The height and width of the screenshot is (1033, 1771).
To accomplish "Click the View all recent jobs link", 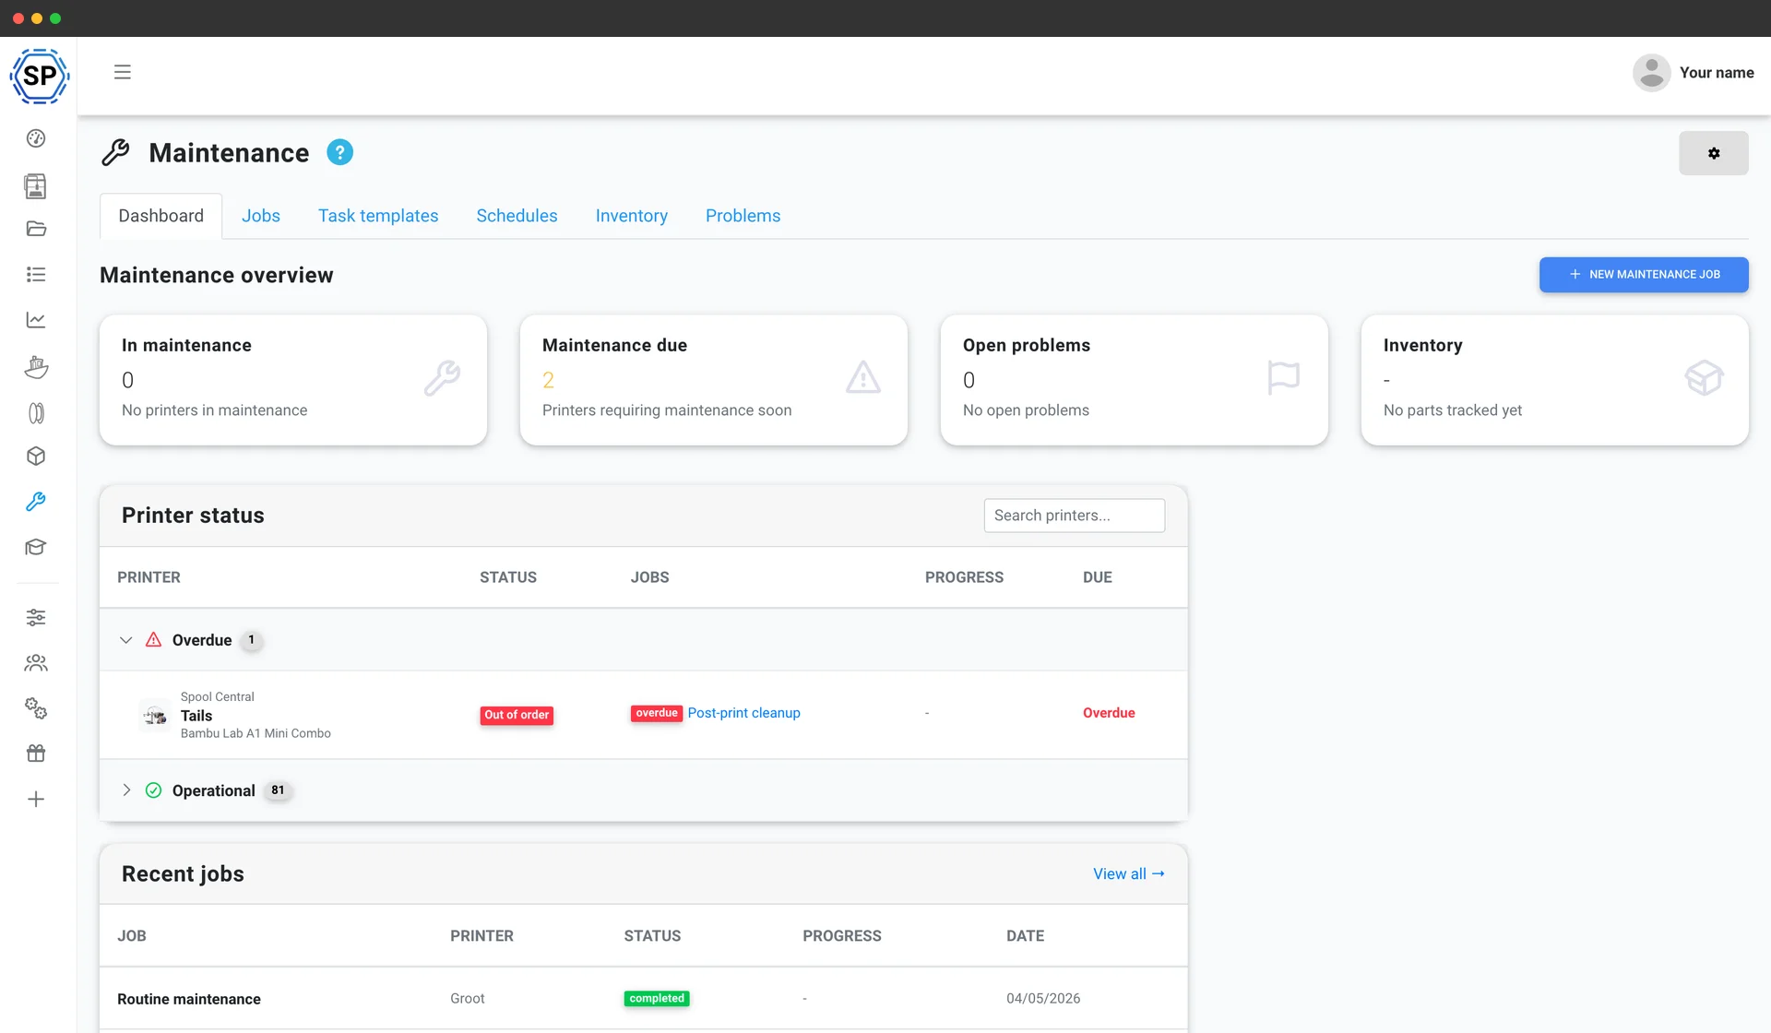I will (1129, 873).
